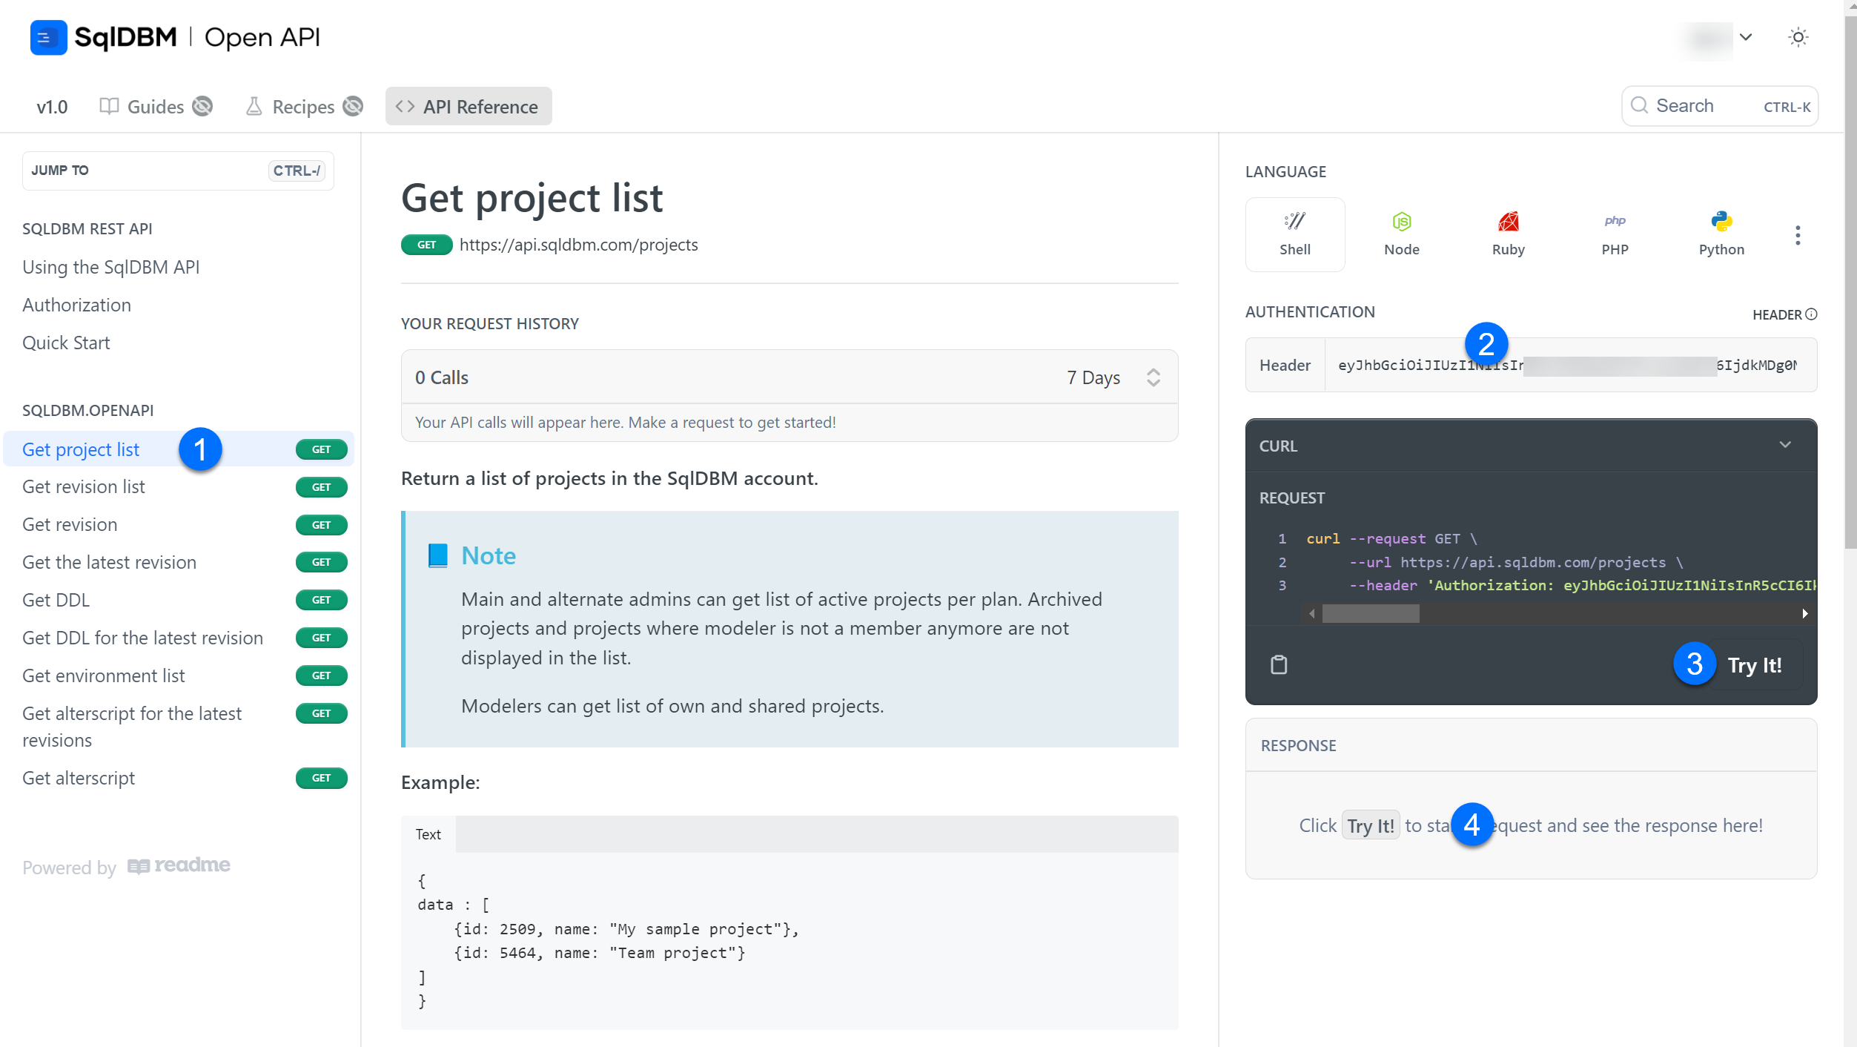The width and height of the screenshot is (1857, 1047).
Task: Open the Get DDL endpoint link
Action: (x=56, y=600)
